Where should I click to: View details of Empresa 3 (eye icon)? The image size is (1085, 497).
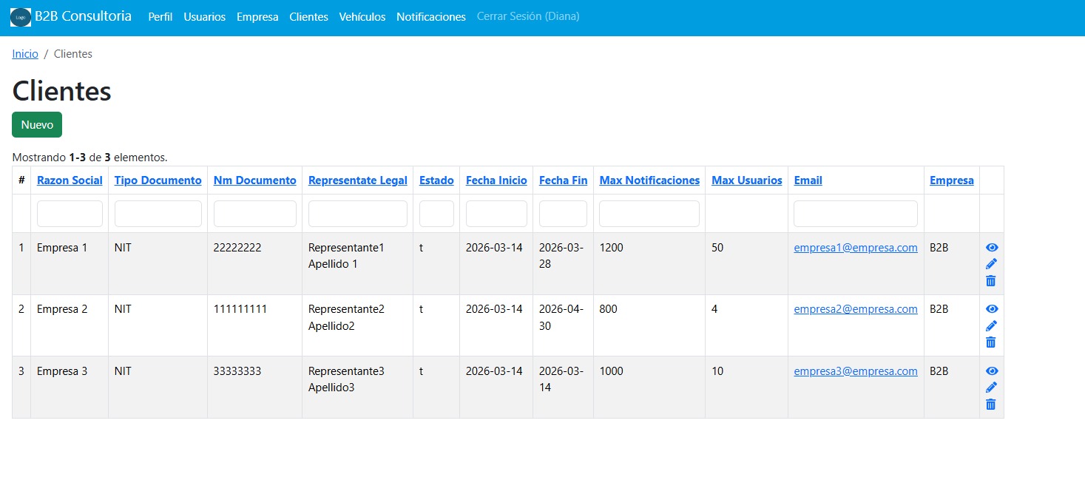click(992, 371)
